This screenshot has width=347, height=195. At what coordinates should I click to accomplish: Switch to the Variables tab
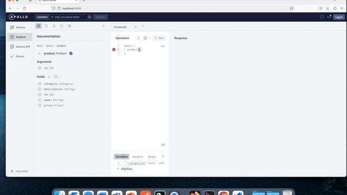pyautogui.click(x=121, y=157)
